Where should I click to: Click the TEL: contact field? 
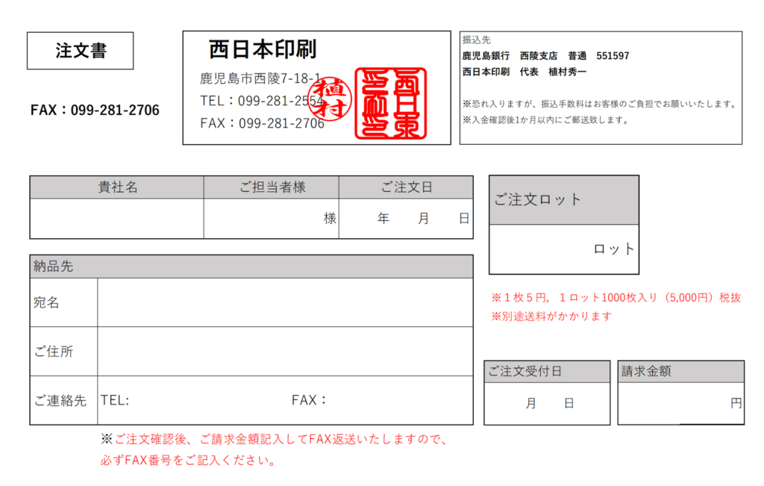tap(194, 400)
